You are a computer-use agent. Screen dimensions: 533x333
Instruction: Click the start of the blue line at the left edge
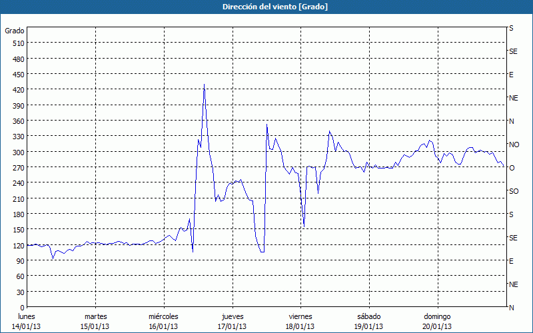tap(27, 246)
